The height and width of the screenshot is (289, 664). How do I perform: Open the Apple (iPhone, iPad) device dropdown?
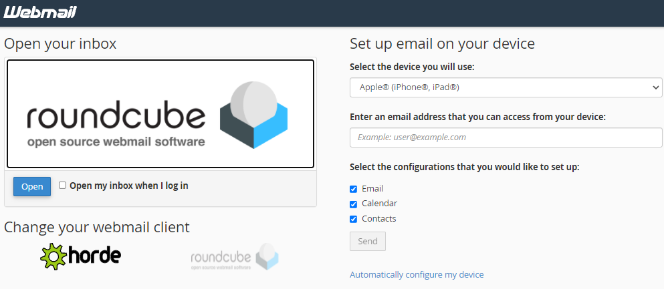click(505, 87)
